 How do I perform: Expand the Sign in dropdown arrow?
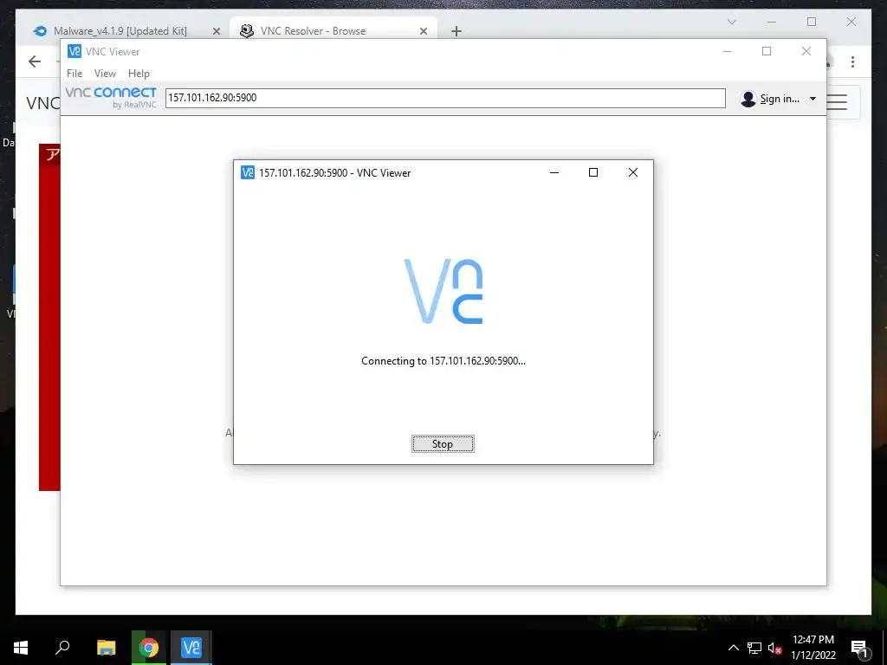tap(813, 99)
